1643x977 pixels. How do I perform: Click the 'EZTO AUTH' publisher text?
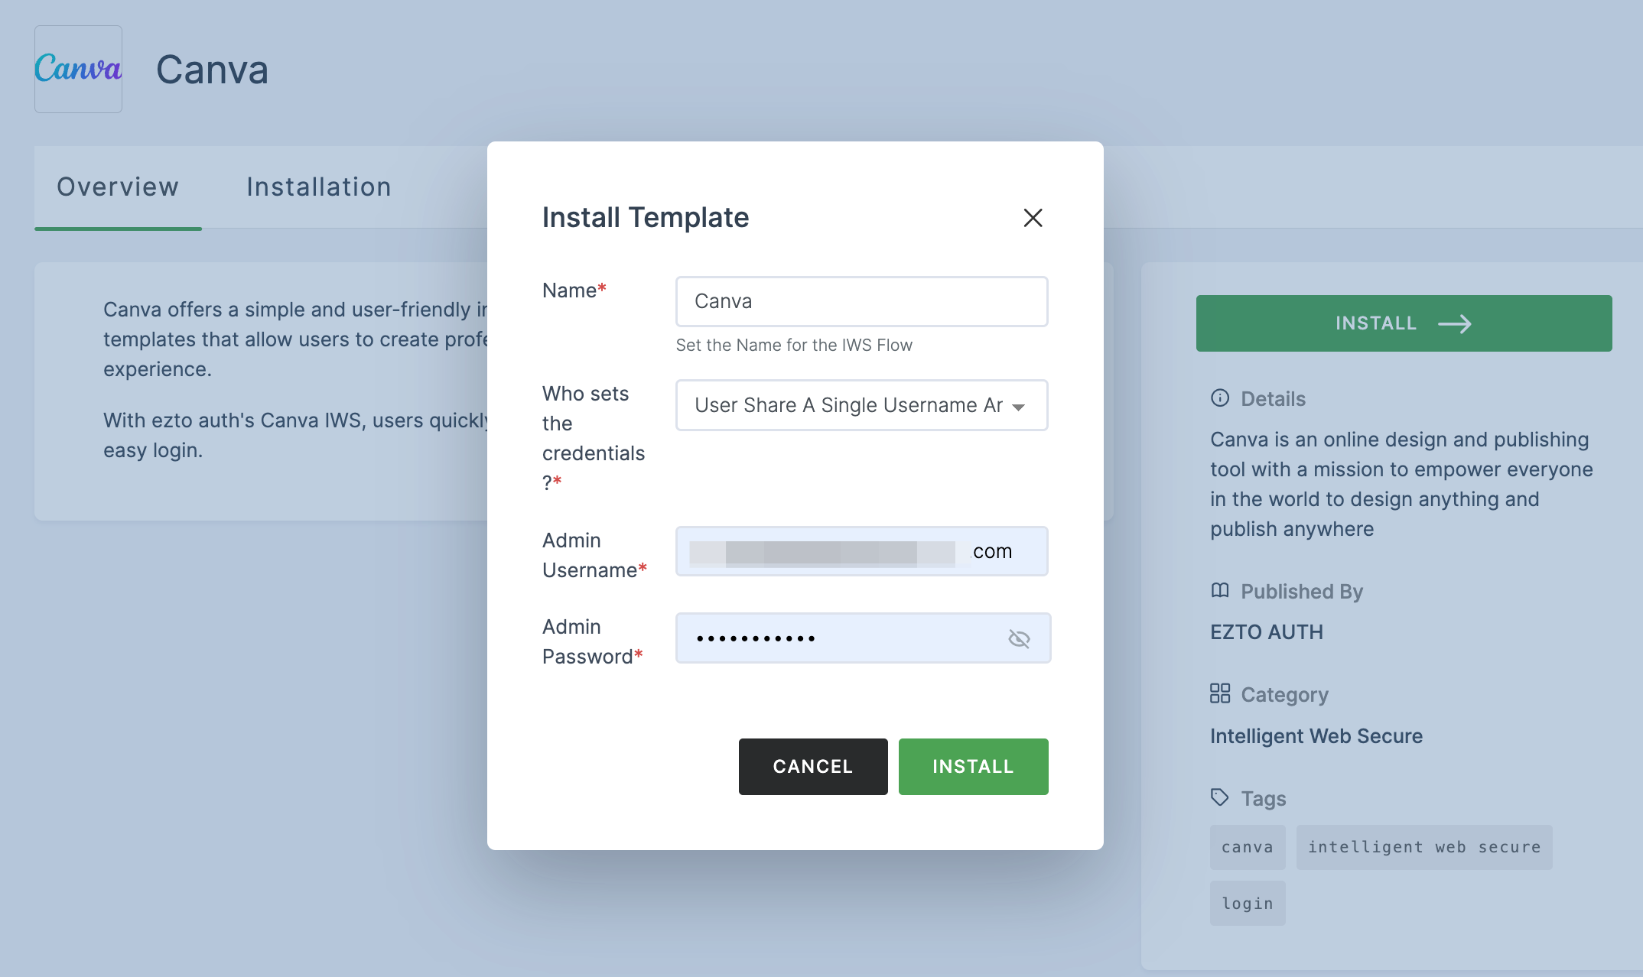1267,632
